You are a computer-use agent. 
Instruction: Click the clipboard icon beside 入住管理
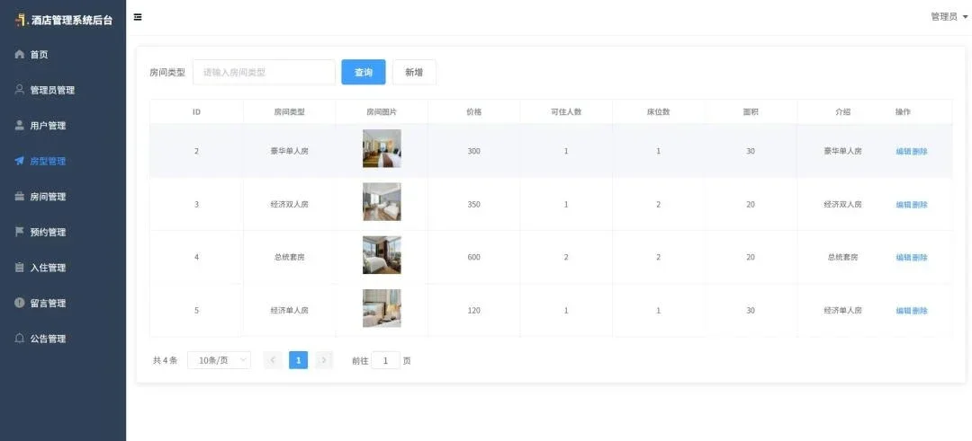pyautogui.click(x=19, y=268)
